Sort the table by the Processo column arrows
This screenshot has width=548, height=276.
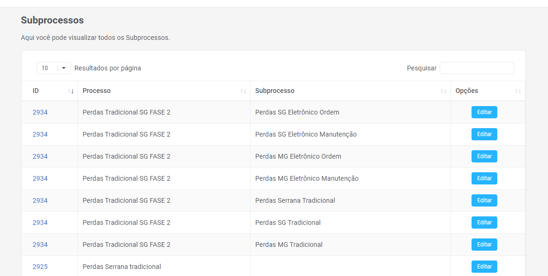[243, 91]
